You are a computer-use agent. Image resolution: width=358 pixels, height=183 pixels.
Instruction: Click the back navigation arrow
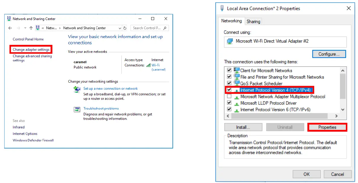point(10,28)
